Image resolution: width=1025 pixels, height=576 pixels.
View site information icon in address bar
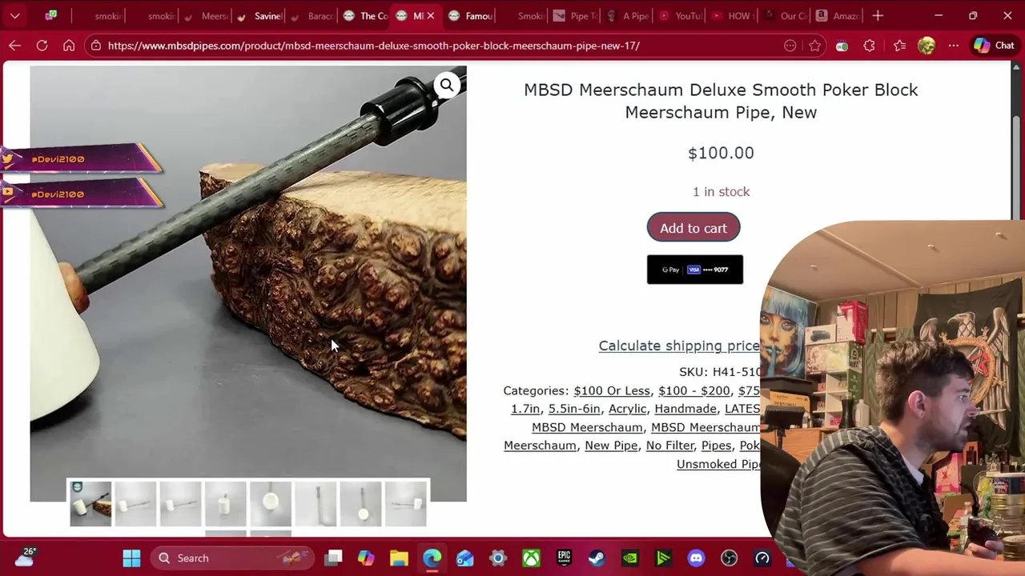[96, 46]
